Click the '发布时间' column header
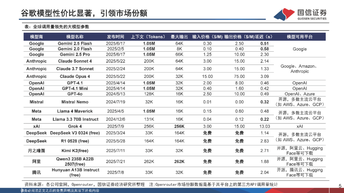 pyautogui.click(x=115, y=37)
